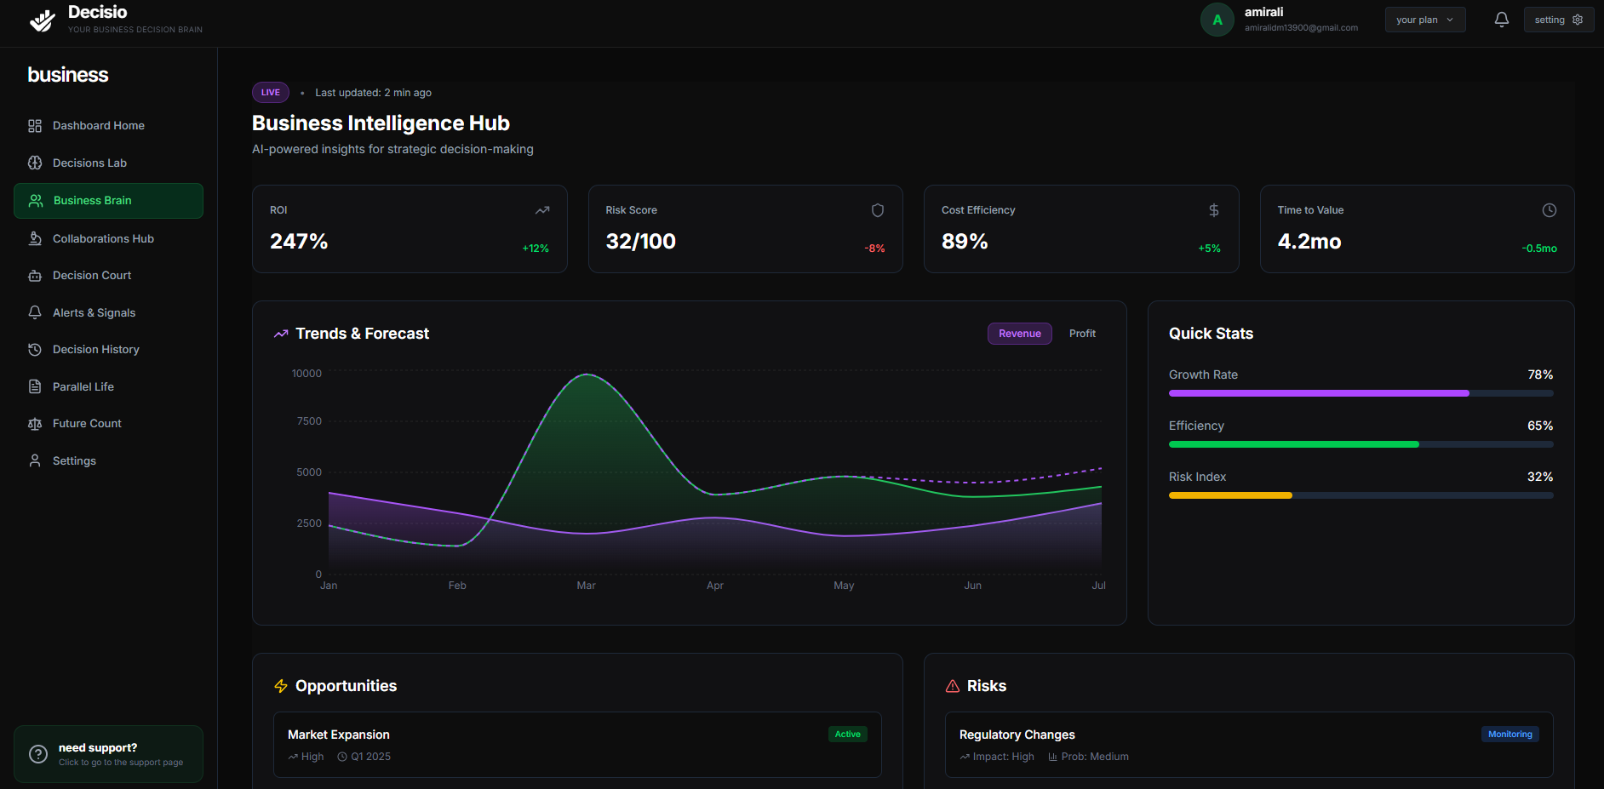Click the ROI +12% change value
The width and height of the screenshot is (1604, 789).
click(536, 249)
